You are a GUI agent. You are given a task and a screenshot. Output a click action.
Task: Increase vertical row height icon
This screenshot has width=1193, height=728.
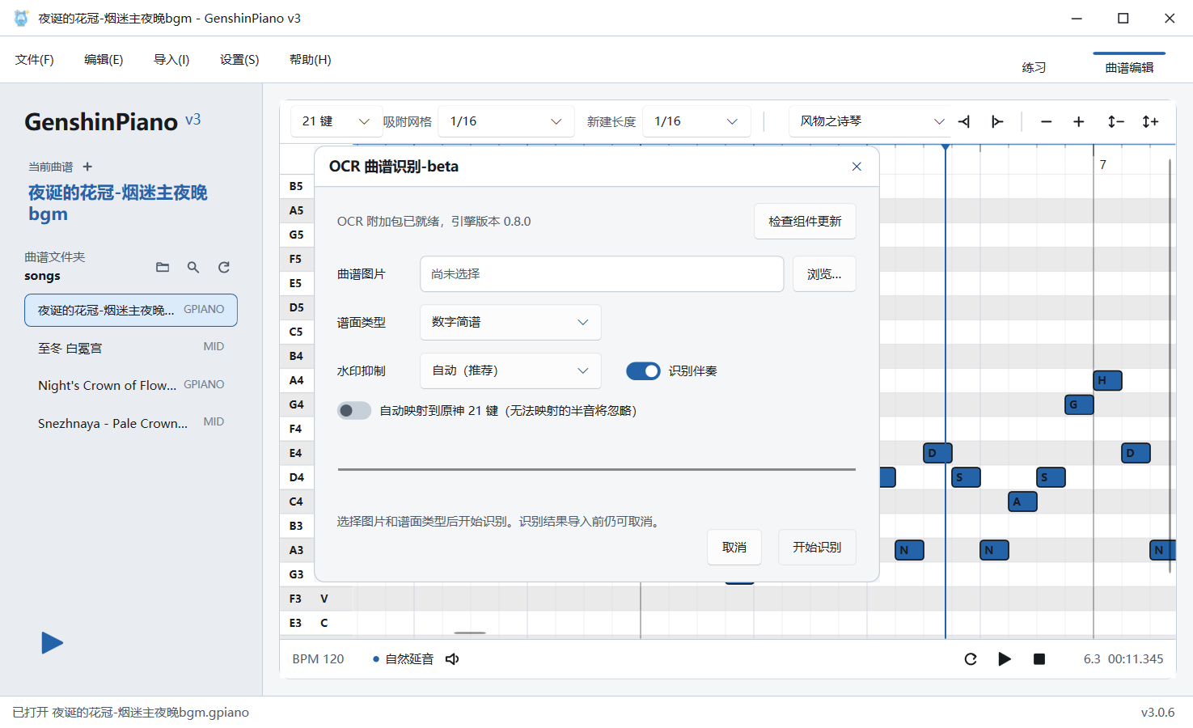coord(1150,121)
